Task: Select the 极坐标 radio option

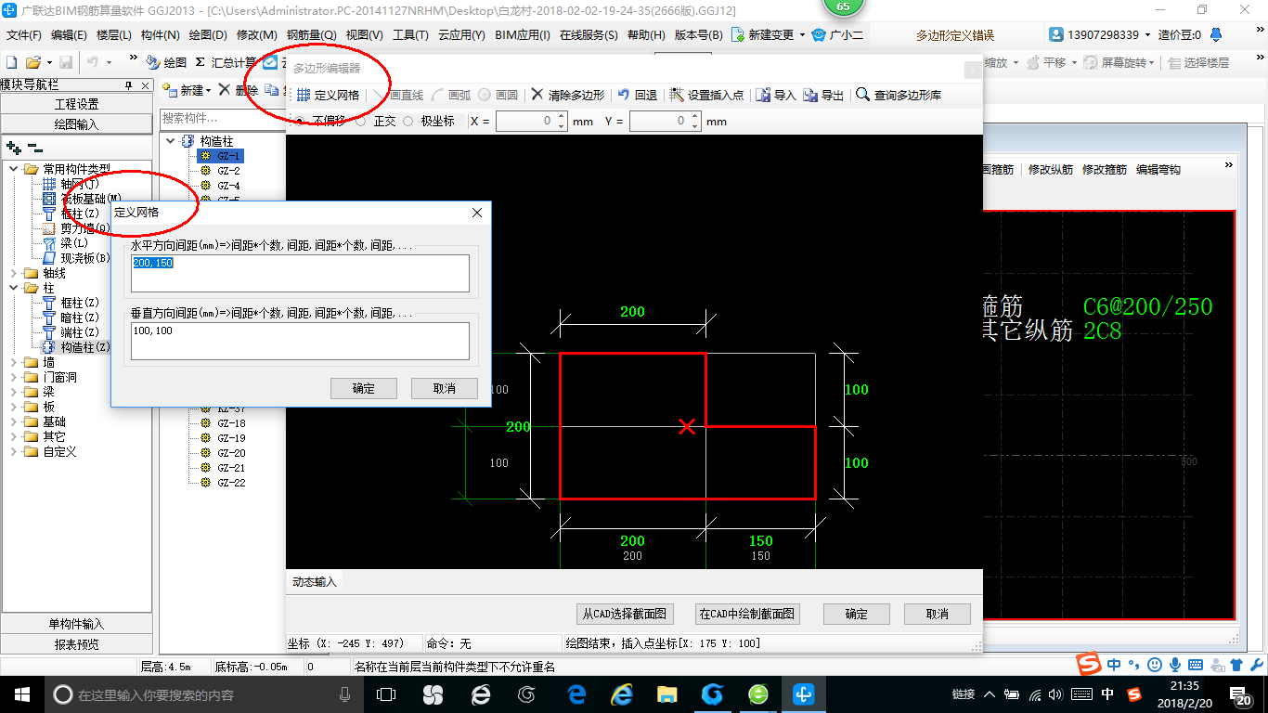Action: tap(408, 121)
